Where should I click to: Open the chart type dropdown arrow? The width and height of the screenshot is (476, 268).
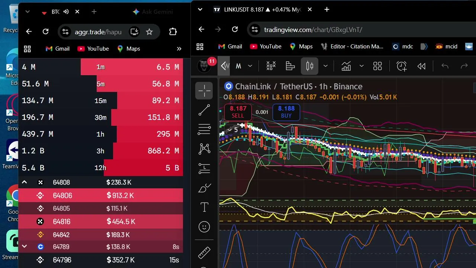[325, 66]
